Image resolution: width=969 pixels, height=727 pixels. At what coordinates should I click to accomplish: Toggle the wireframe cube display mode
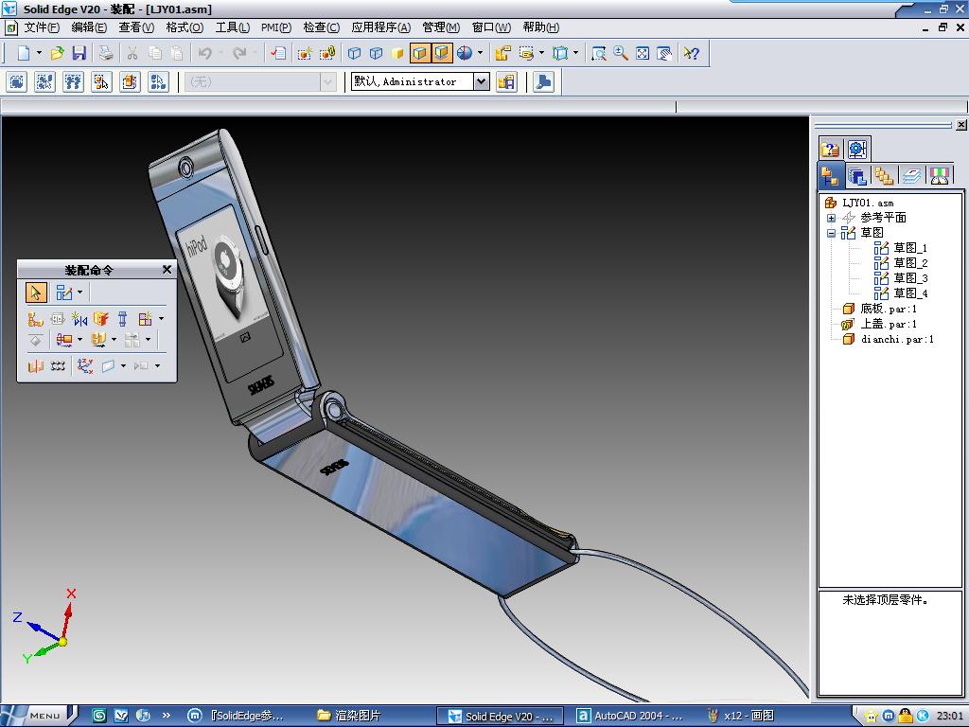point(355,54)
